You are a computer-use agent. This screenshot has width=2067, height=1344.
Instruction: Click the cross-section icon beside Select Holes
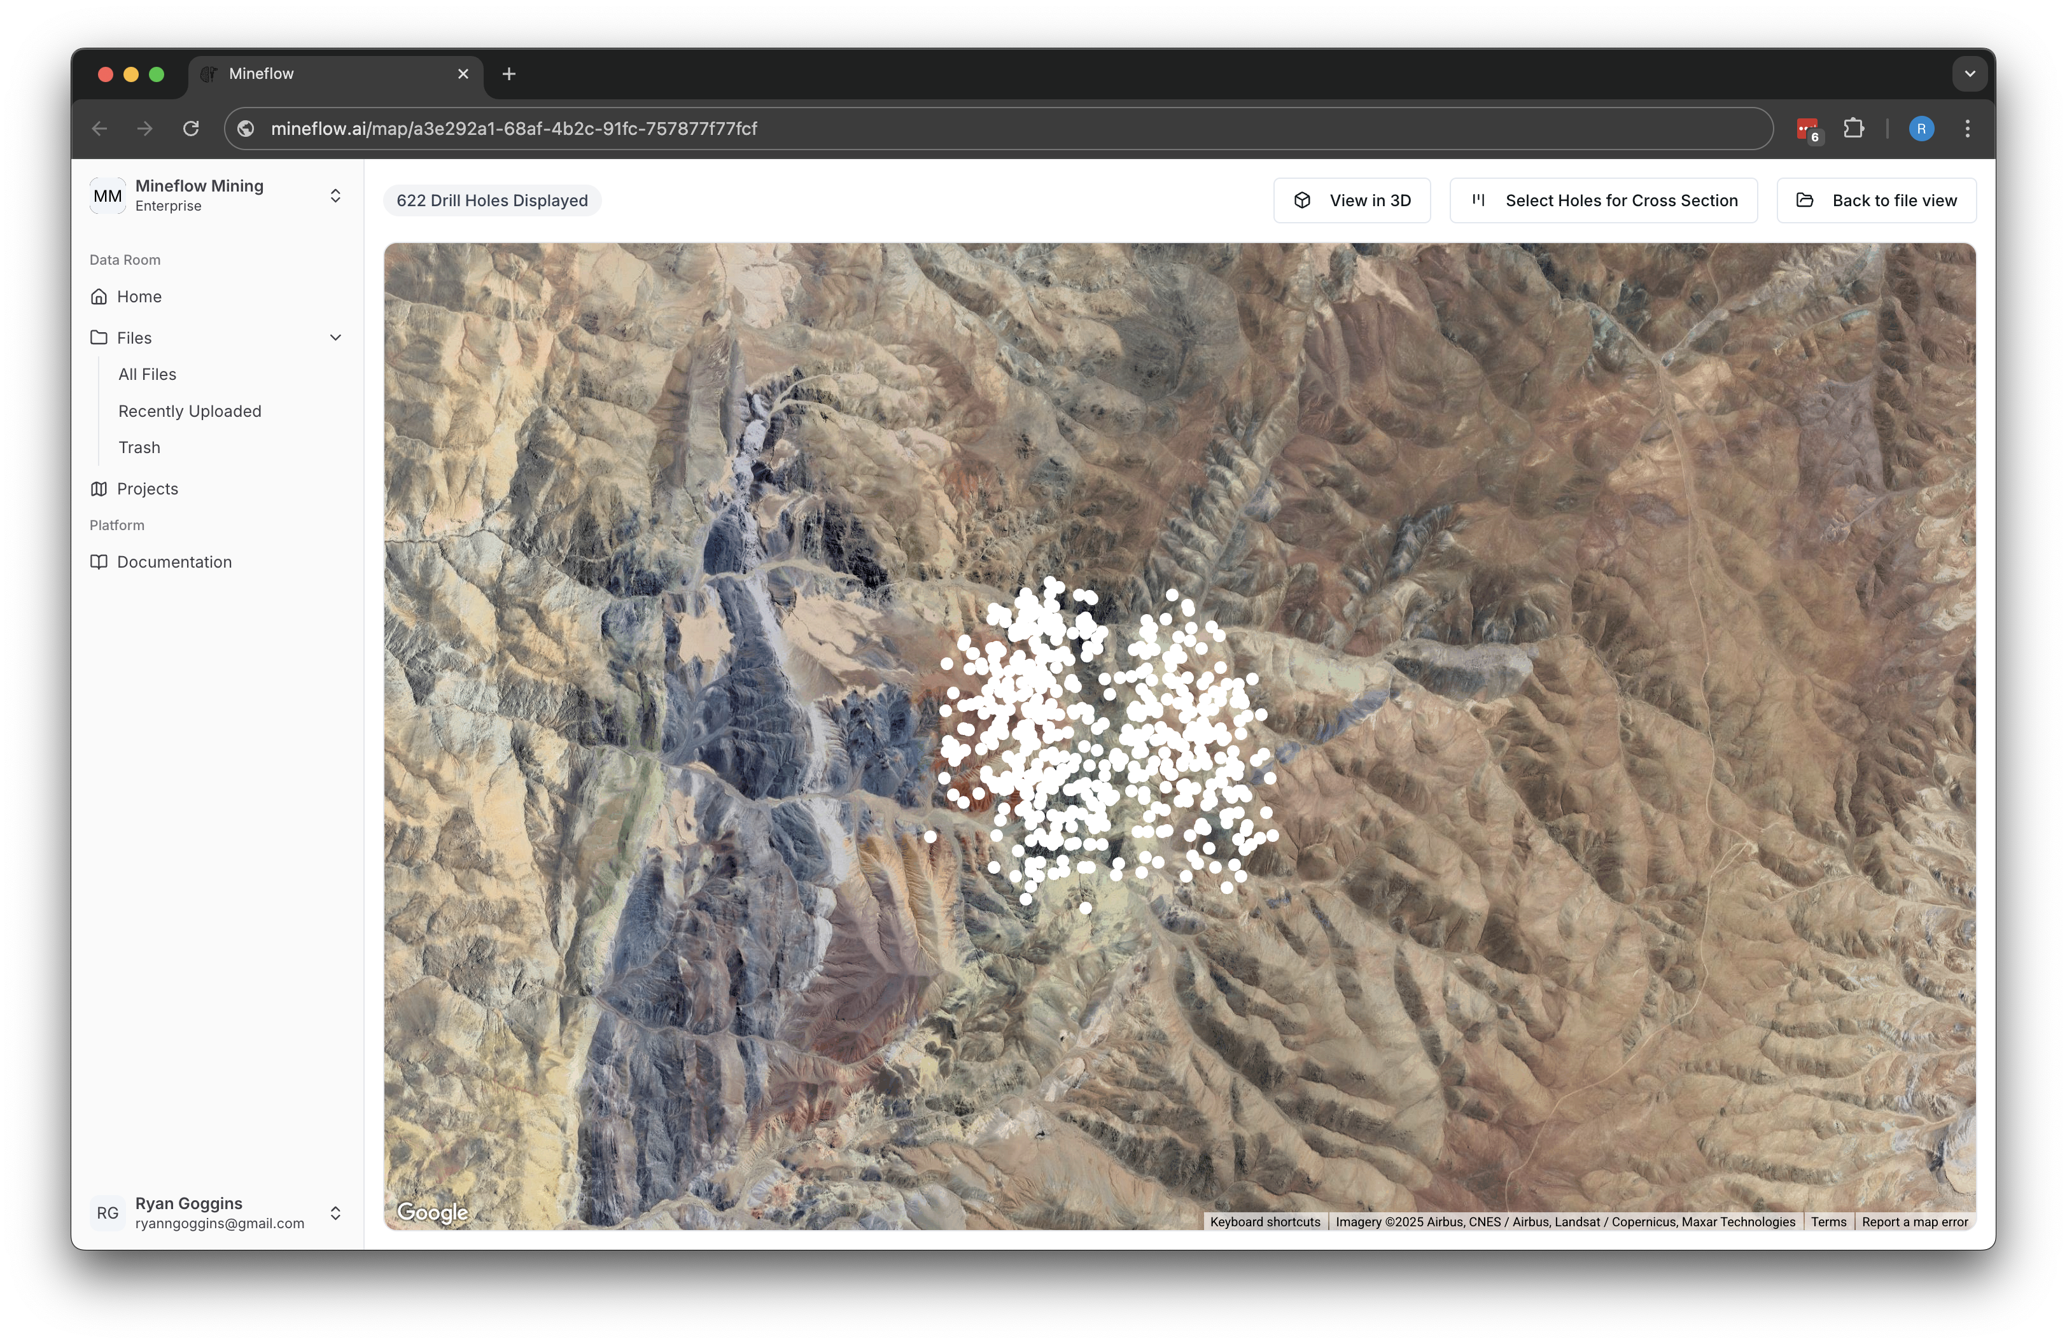point(1479,200)
